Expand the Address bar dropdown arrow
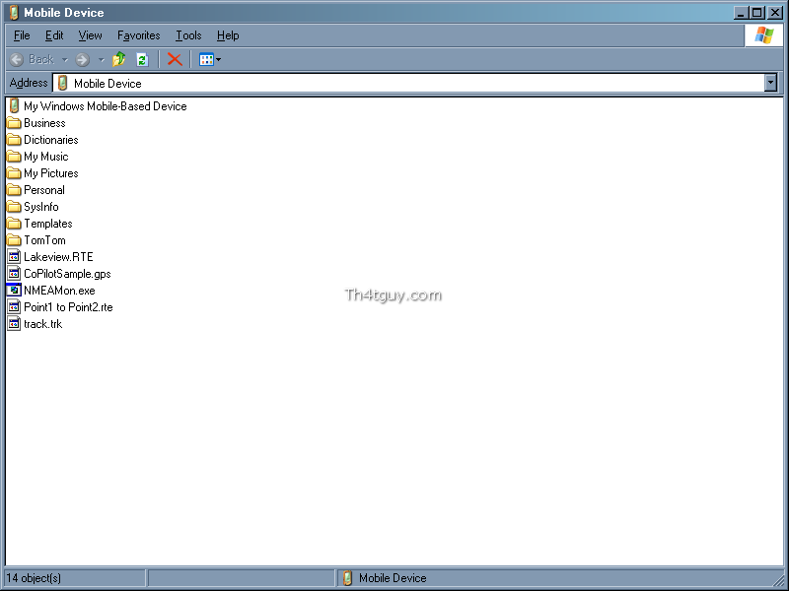Screen dimensions: 789x591 pos(770,84)
